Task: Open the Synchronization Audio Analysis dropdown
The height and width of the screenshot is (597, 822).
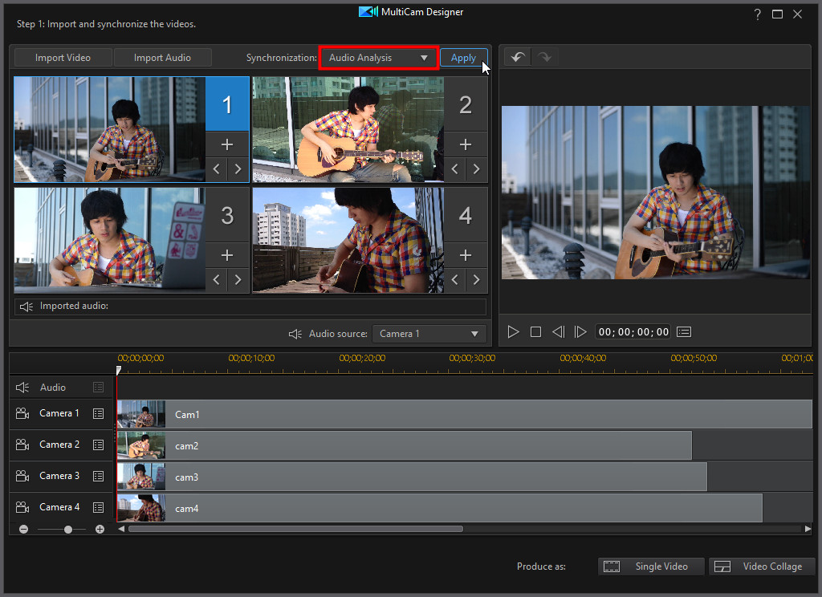Action: tap(377, 57)
